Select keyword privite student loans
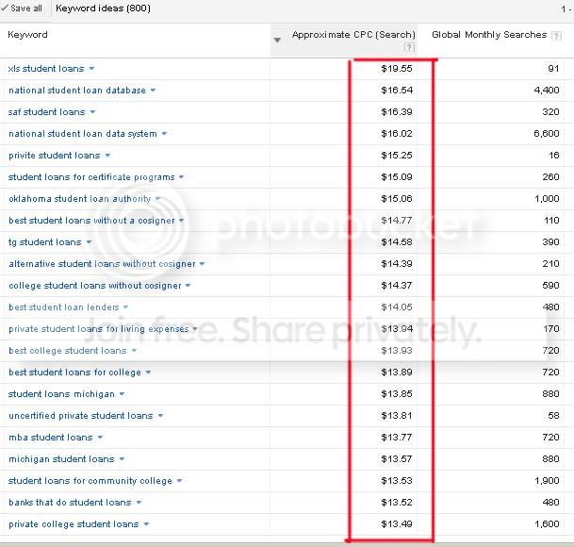This screenshot has height=547, width=574. [x=54, y=156]
